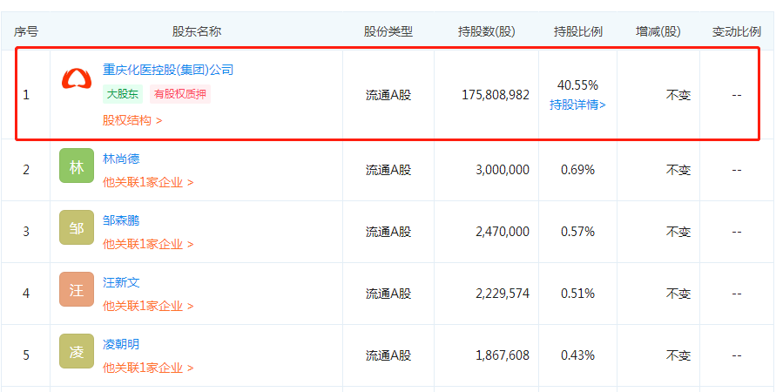Expand 他关联1家企业 under 凌朝明
Image resolution: width=776 pixels, height=392 pixels.
click(x=148, y=368)
